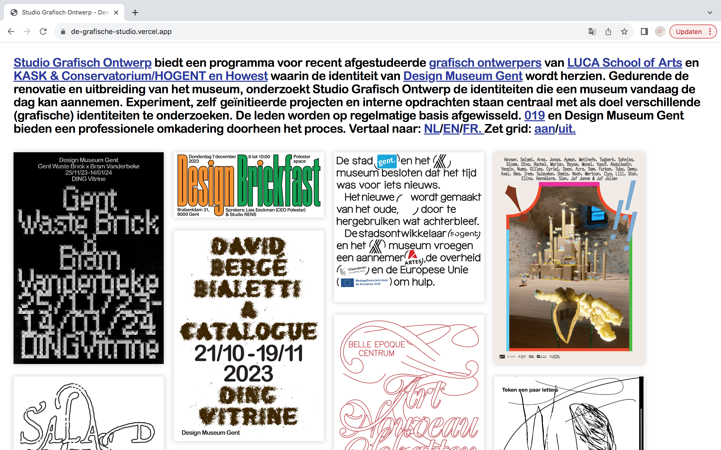Open poster with children's names and sculpture

569,258
